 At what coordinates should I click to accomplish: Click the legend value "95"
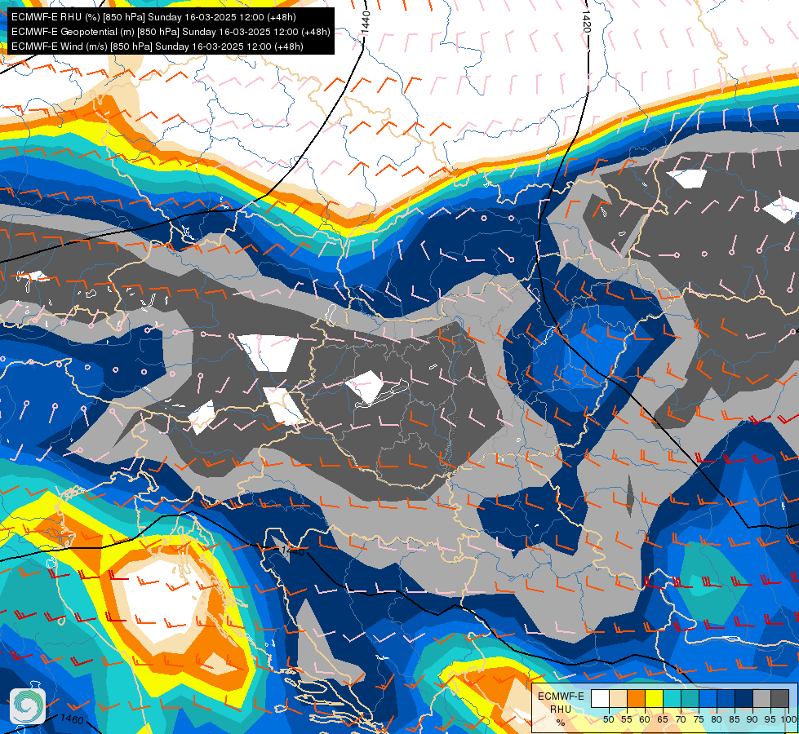point(770,720)
